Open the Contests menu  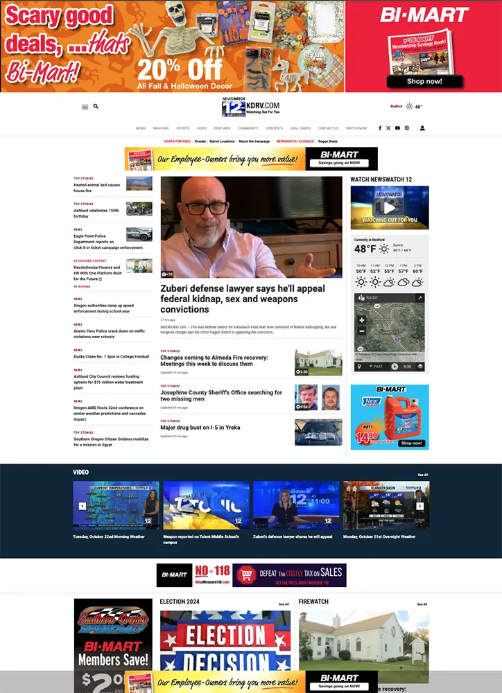[274, 128]
